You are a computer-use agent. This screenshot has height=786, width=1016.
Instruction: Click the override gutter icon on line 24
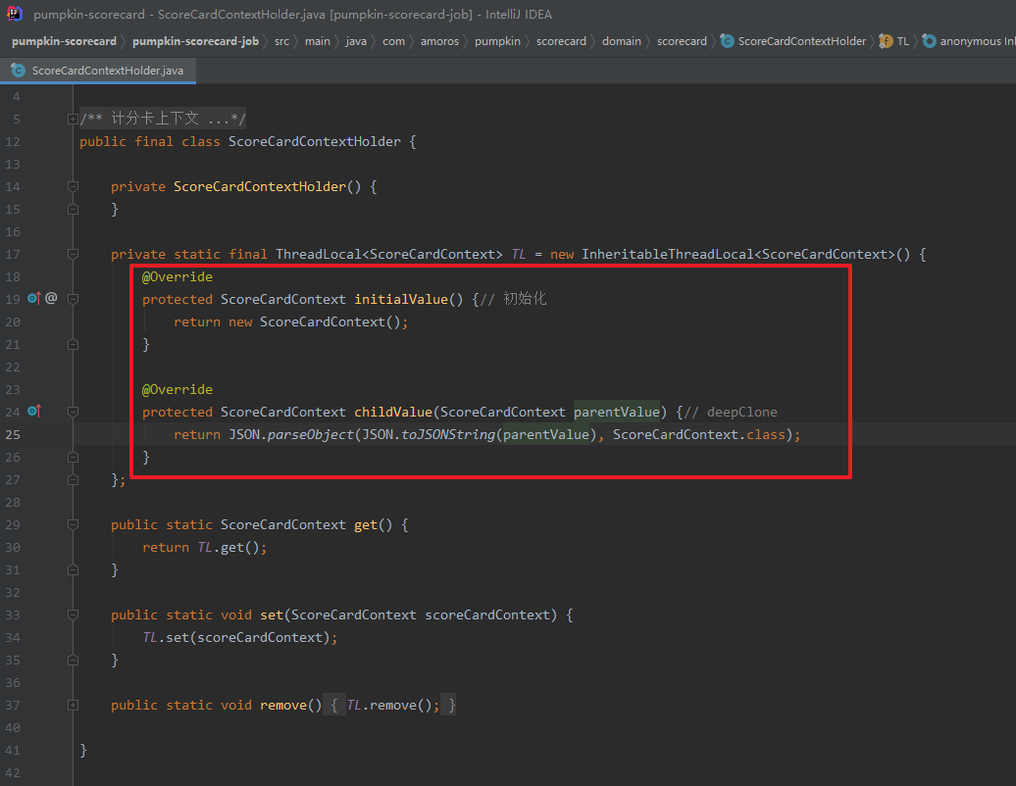click(34, 411)
